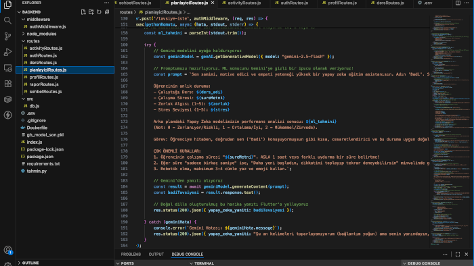Open db.js file in src
474x266 pixels.
coord(65,106)
